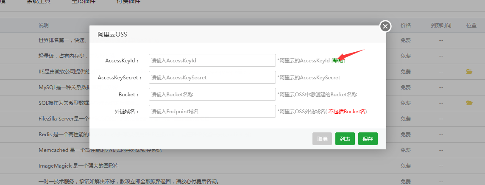
Task: Click the Memcached description text
Action: (x=100, y=150)
